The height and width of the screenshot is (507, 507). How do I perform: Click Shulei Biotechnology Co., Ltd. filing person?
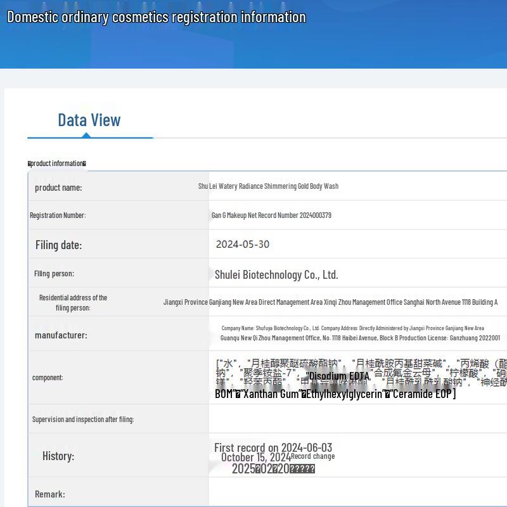point(276,274)
